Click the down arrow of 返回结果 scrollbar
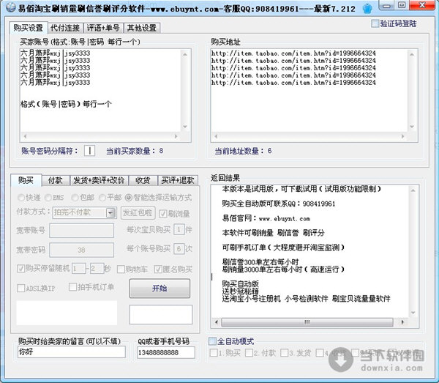Screen dimensions: 439x383 [x=413, y=313]
